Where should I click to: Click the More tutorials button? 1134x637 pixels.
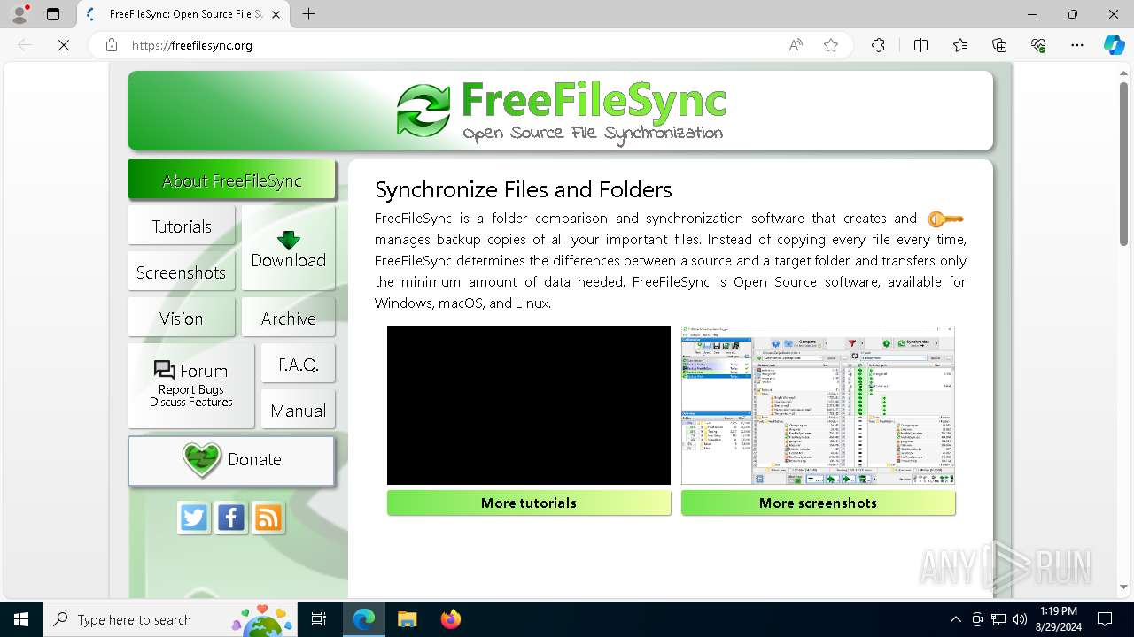point(529,503)
